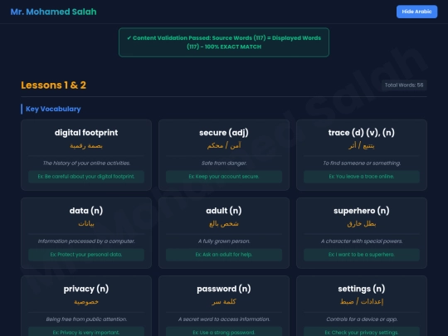Viewport: 448px width, 336px height.
Task: Click the settings (n) word card
Action: pos(362,305)
